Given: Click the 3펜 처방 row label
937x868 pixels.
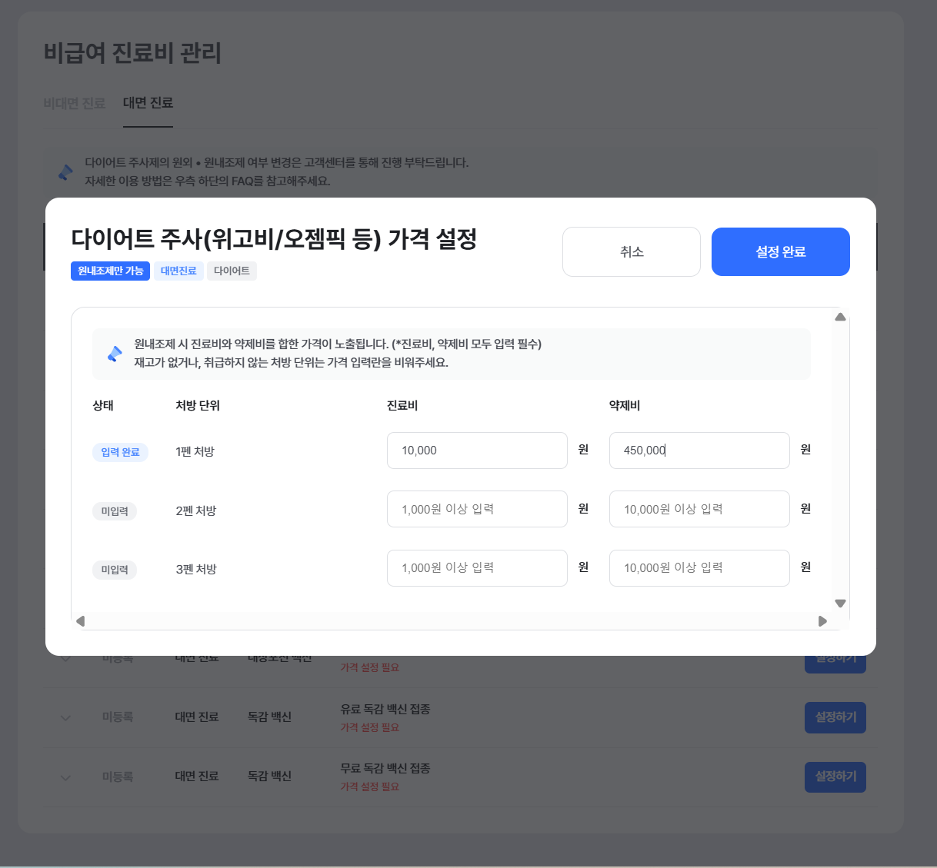Looking at the screenshot, I should point(196,569).
